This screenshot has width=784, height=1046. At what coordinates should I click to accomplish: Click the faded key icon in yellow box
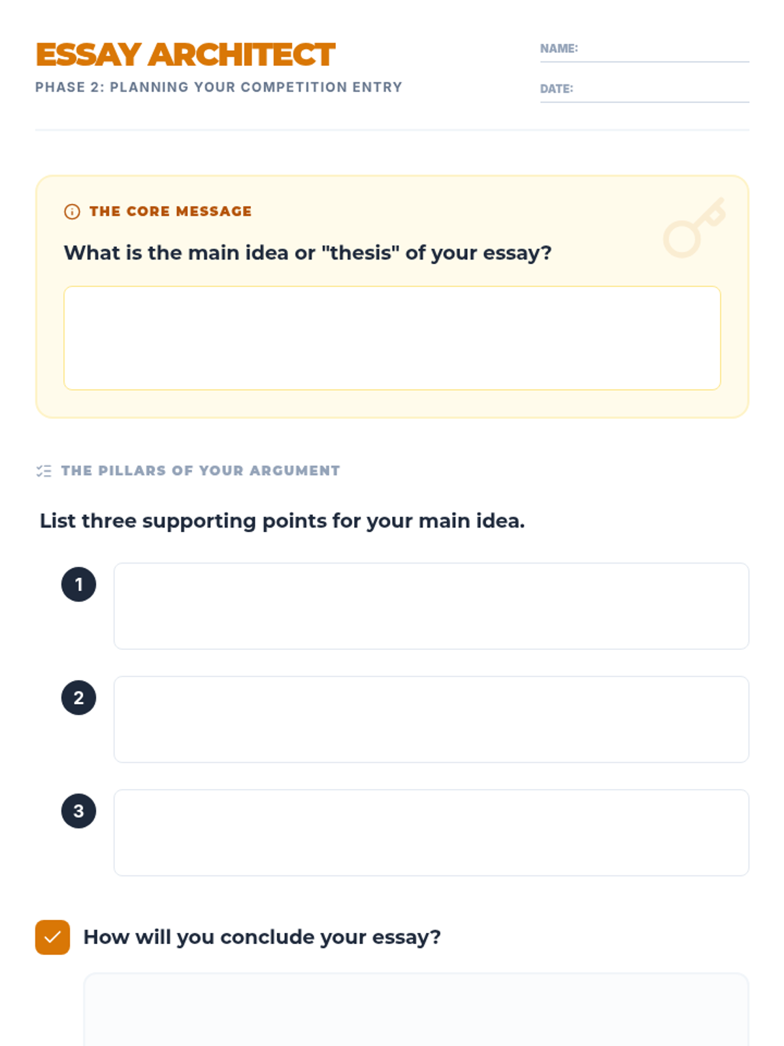694,228
